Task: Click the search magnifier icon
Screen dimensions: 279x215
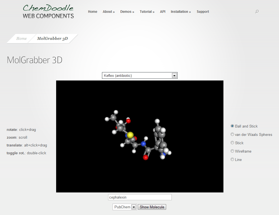Action: point(257,12)
